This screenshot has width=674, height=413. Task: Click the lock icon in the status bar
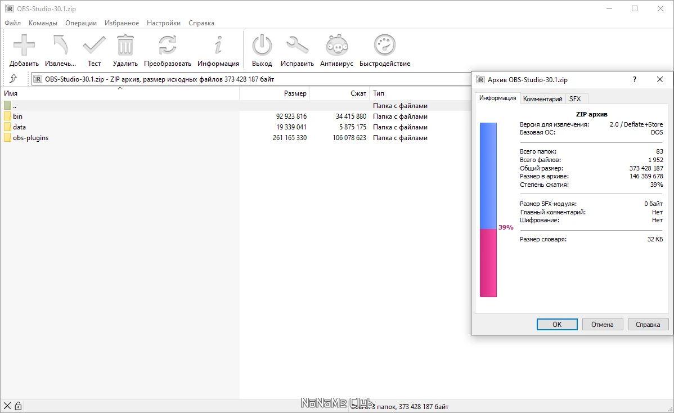(19, 405)
